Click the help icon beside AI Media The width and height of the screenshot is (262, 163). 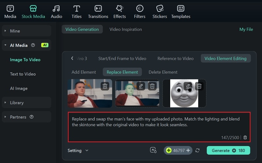(33, 45)
